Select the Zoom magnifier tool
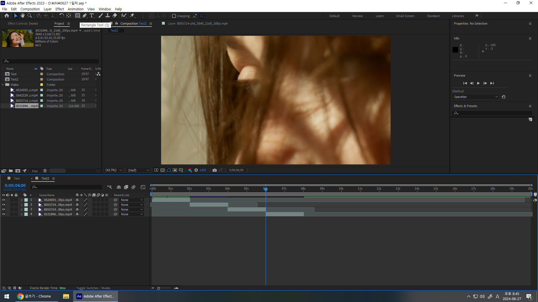The height and width of the screenshot is (302, 538). (x=30, y=16)
